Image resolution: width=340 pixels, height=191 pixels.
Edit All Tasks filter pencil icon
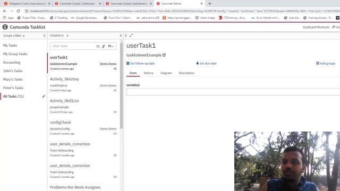[x=44, y=97]
